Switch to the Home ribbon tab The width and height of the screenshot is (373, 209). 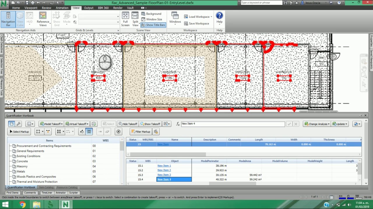[x=16, y=8]
